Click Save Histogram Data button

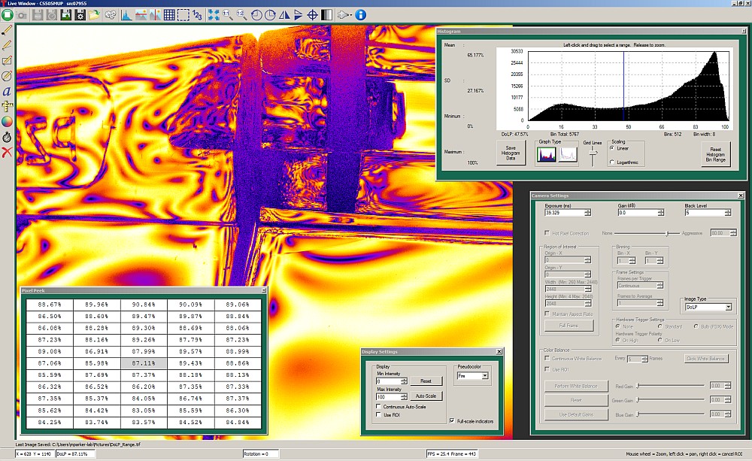[511, 153]
